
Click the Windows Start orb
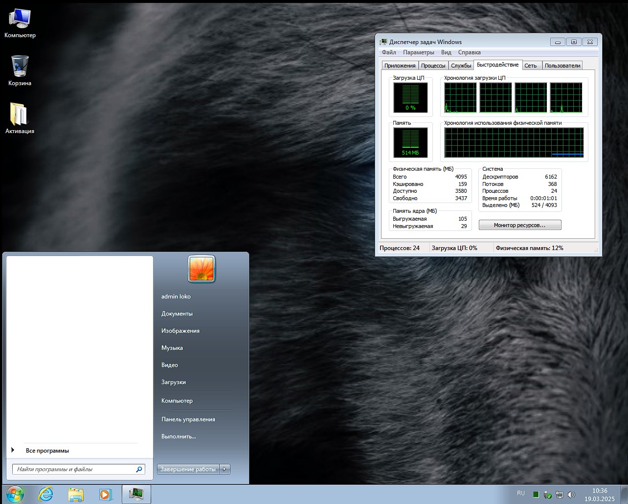pos(15,494)
